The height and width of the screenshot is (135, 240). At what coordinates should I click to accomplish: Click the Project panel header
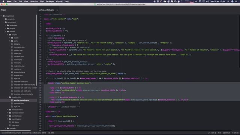[4, 10]
